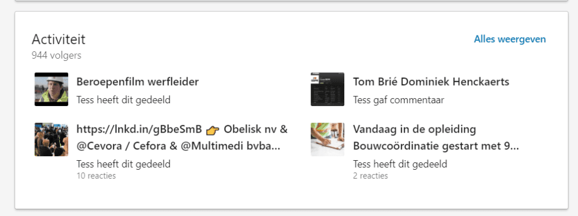578x216 pixels.
Task: Click the 'Obelisk nv &' text
Action: coord(256,129)
